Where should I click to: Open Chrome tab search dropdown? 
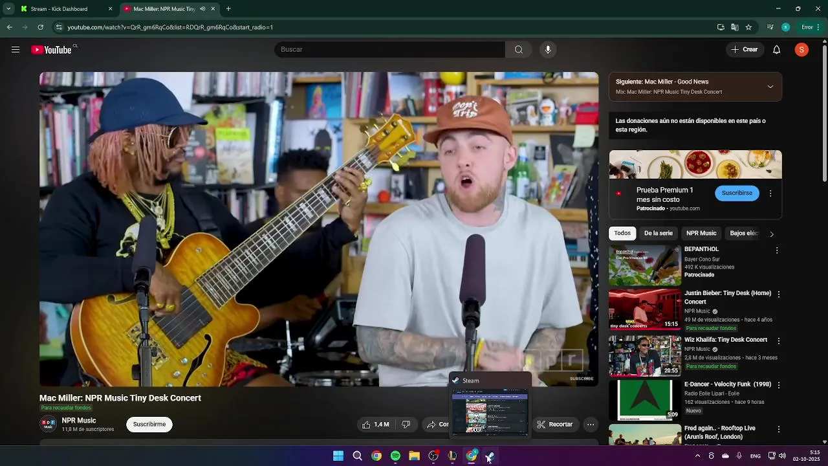(8, 9)
